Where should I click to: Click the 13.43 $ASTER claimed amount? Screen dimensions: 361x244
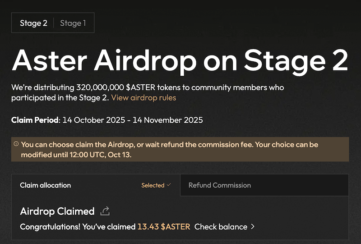click(x=164, y=226)
